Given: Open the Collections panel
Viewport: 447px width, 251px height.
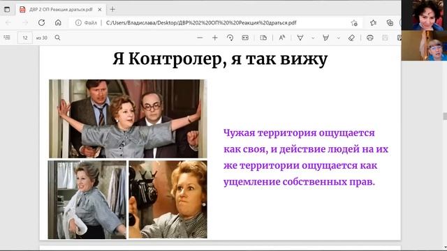Looking at the screenshot, I should 390,23.
